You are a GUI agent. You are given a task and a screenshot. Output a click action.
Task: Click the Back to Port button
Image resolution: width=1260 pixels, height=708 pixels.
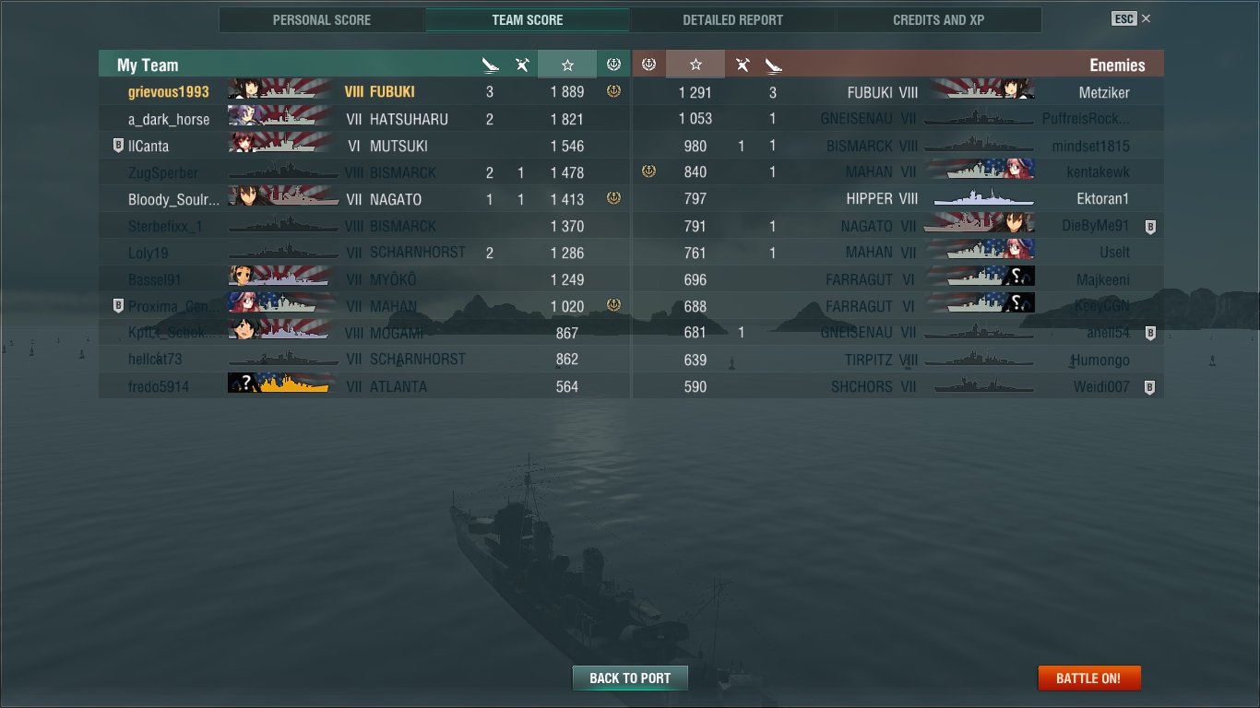630,678
